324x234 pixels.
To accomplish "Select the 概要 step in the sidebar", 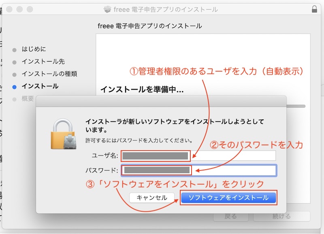I will (28, 99).
